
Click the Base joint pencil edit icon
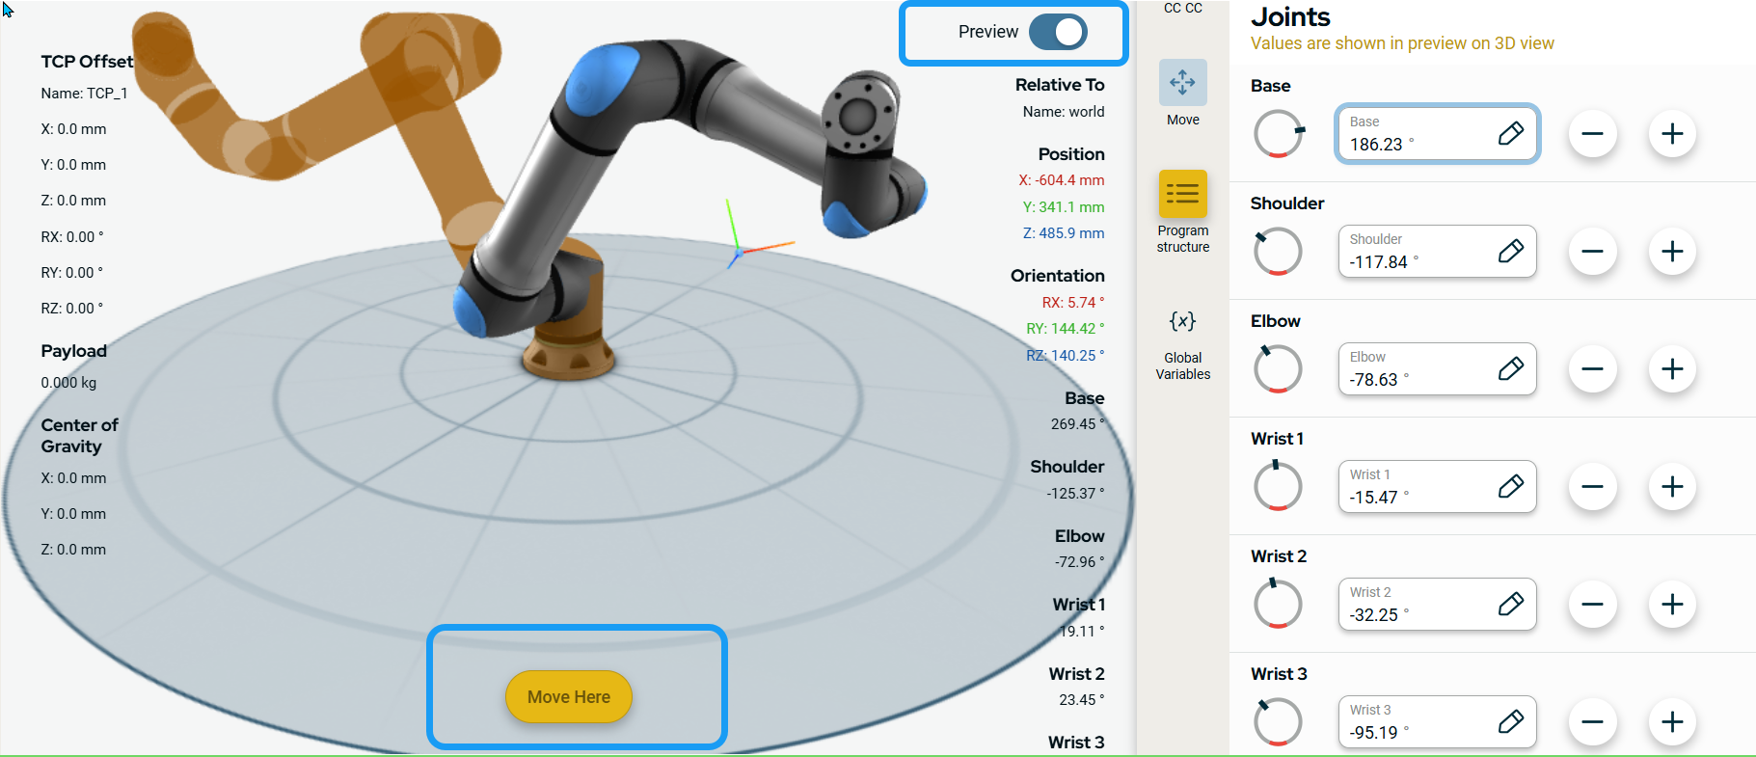[x=1510, y=134]
